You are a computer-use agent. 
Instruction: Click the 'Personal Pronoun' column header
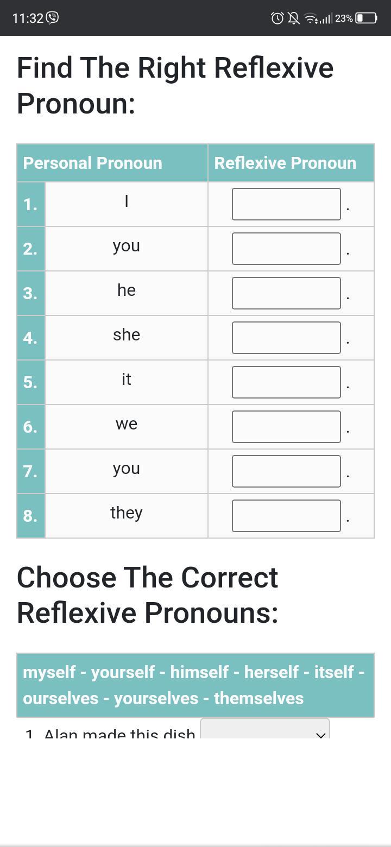click(93, 163)
